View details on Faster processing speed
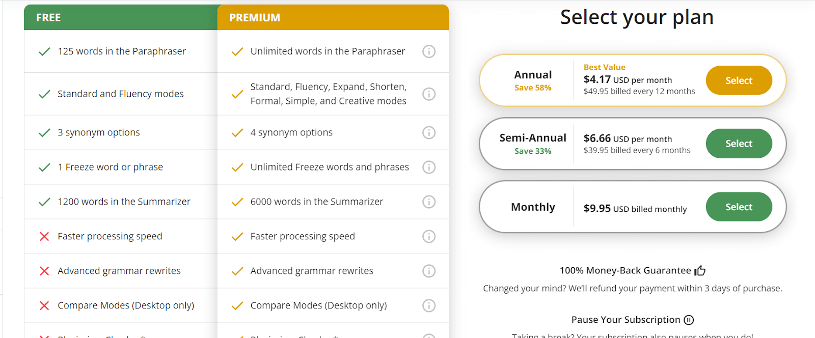 [x=429, y=236]
